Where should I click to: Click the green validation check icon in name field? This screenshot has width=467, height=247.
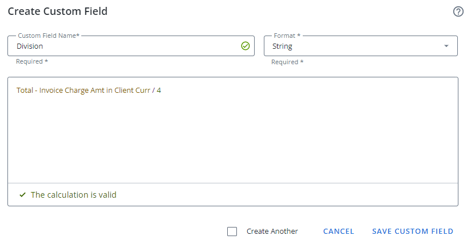(246, 46)
